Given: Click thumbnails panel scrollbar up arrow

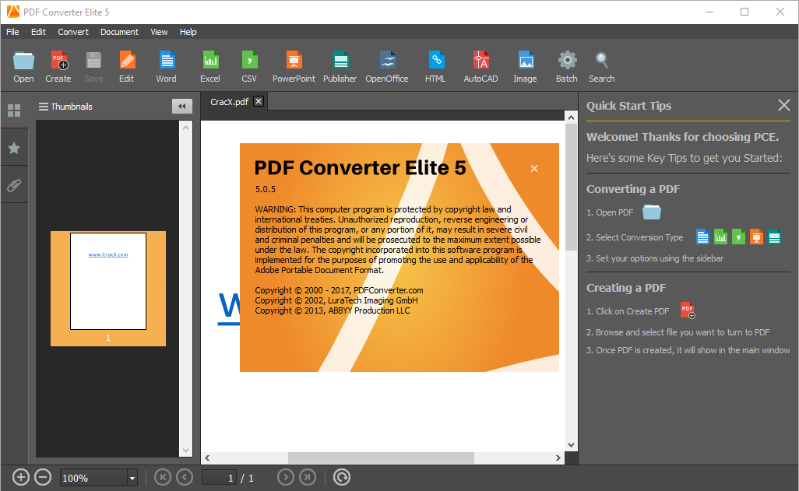Looking at the screenshot, I should [186, 128].
